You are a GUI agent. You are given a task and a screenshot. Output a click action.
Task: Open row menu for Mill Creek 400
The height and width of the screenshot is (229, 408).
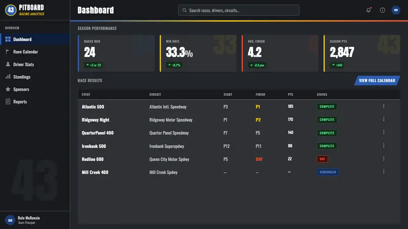[x=384, y=171]
